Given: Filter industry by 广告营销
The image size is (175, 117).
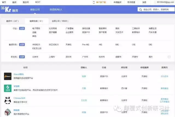Looking at the screenshot, I should pos(69,28).
